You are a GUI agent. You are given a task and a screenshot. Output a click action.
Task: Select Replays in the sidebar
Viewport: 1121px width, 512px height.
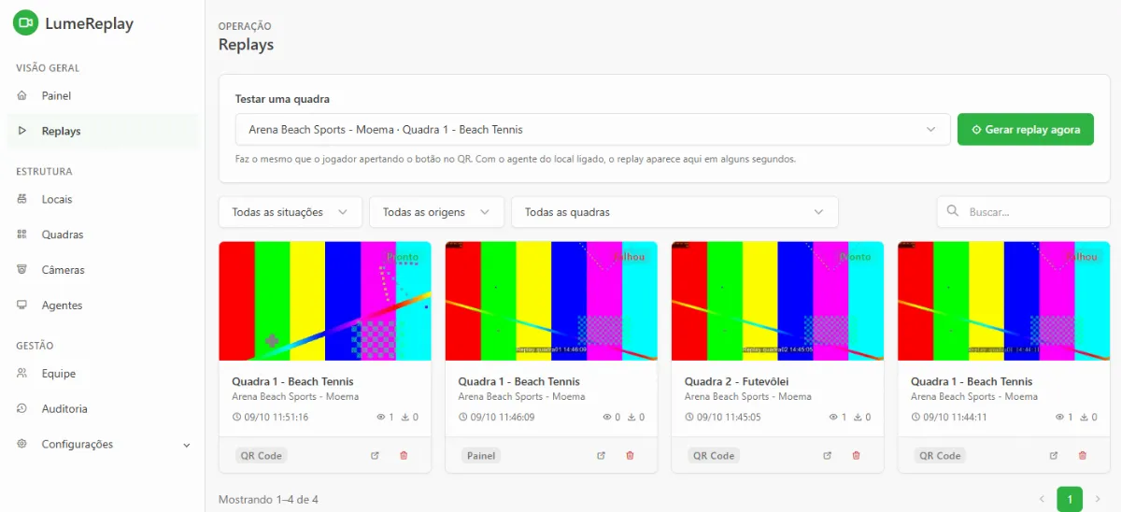(102, 132)
